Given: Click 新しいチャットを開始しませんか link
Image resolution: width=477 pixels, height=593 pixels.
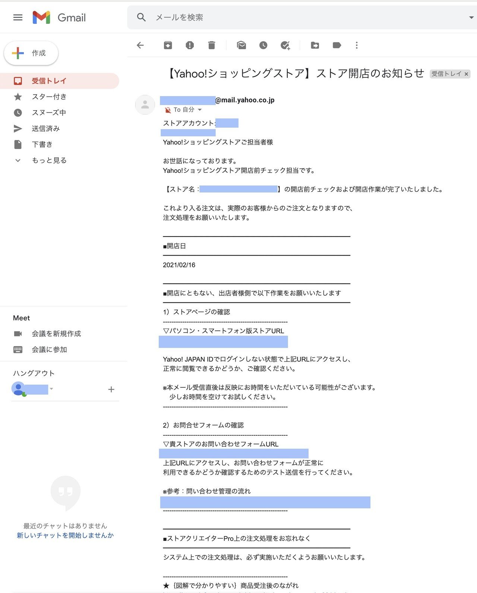Looking at the screenshot, I should tap(65, 535).
